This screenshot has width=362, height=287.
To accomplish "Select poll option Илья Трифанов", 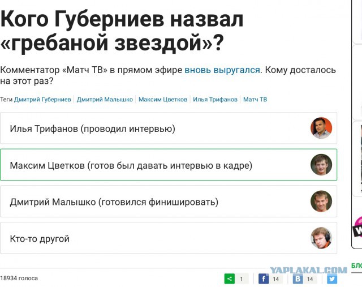I will [169, 128].
